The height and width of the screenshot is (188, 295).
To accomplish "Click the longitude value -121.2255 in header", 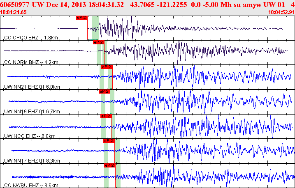I will coord(172,5).
